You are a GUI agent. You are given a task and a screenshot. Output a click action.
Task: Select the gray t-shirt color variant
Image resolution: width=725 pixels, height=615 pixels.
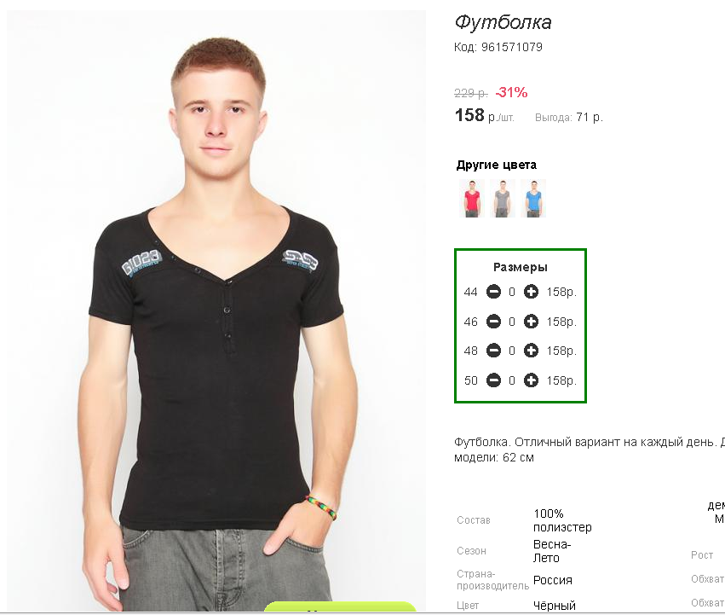502,198
